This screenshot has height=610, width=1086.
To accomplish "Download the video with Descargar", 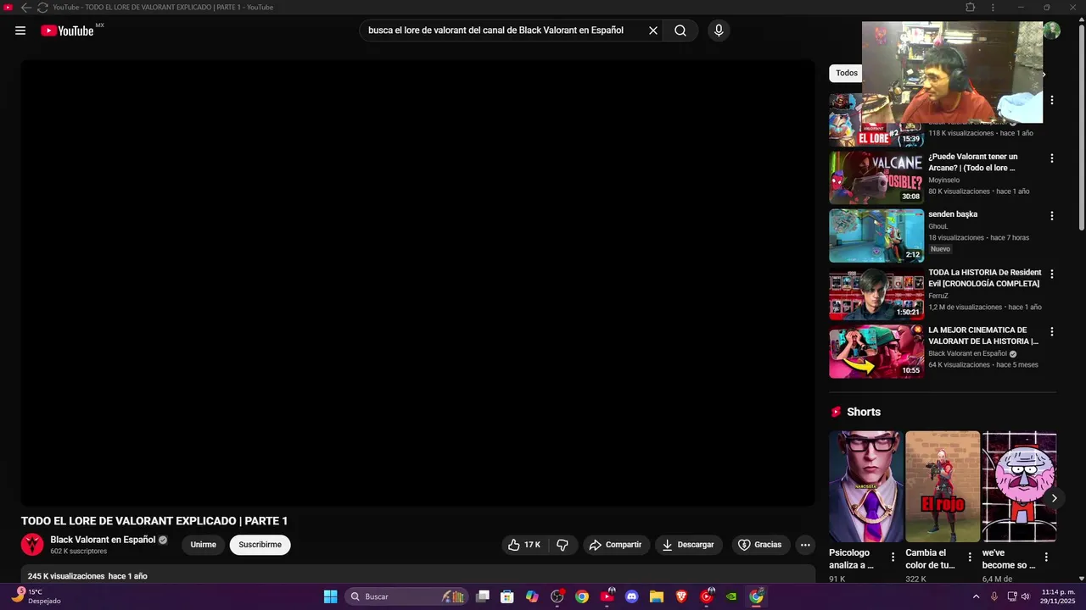I will [x=688, y=545].
